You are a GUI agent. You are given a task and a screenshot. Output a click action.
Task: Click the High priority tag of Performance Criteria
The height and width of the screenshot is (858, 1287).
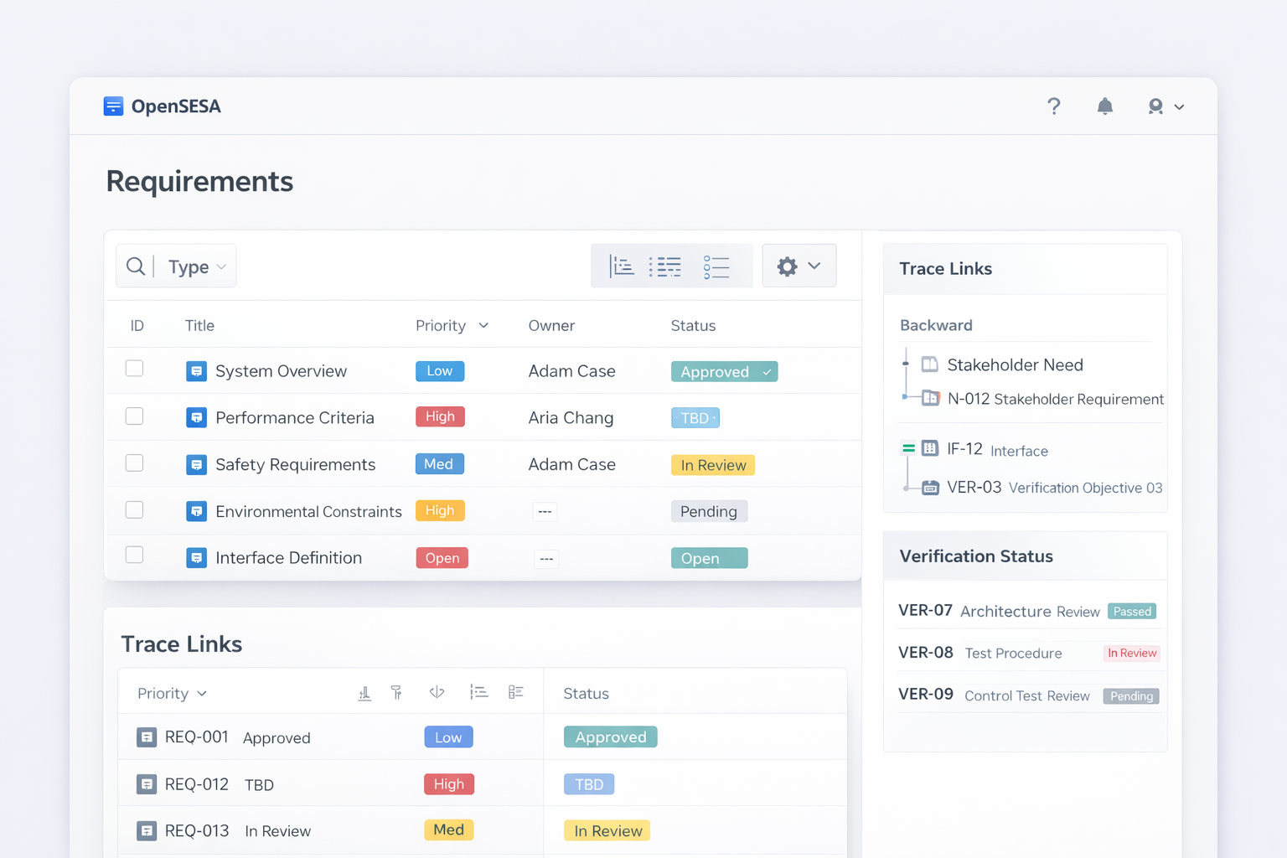440,416
